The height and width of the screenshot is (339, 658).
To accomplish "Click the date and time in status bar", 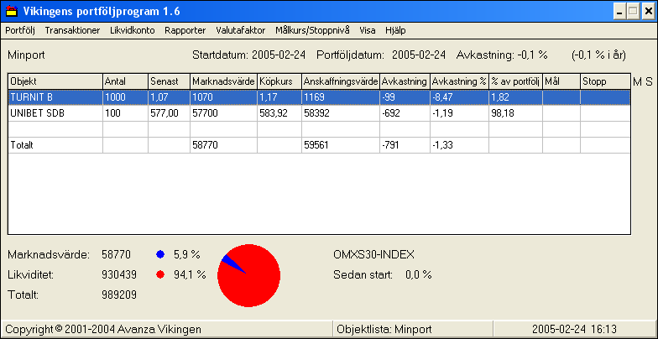I will click(x=574, y=329).
